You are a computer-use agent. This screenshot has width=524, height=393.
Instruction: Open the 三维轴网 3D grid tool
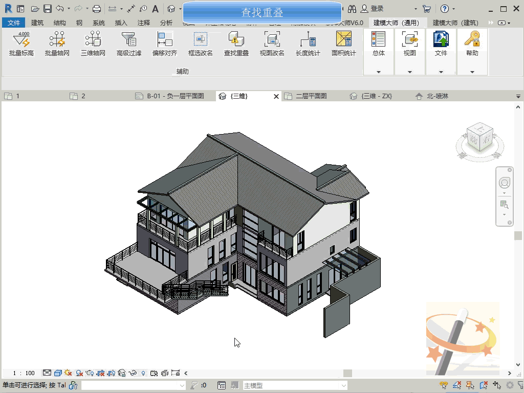[93, 44]
